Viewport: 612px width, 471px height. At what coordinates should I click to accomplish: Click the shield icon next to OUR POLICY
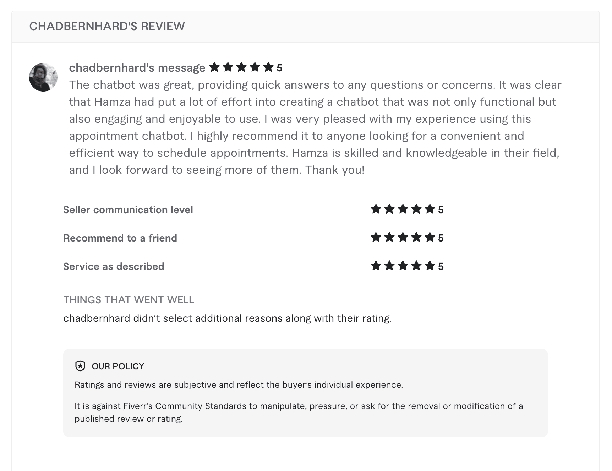[80, 366]
